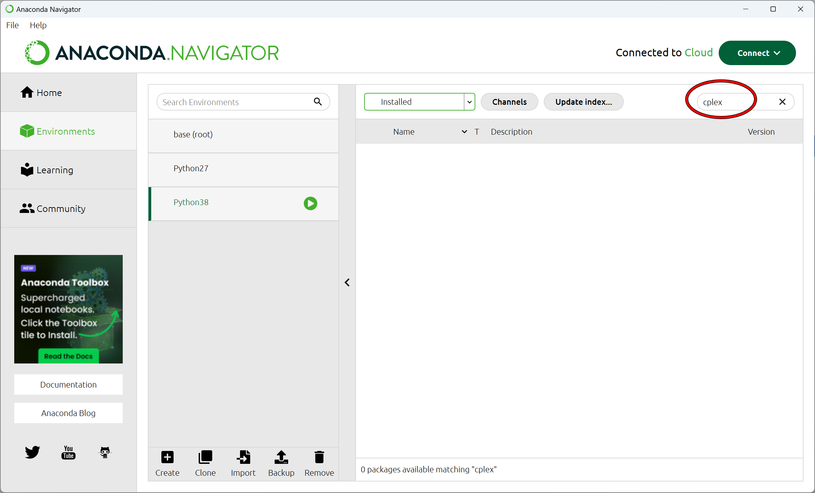This screenshot has height=493, width=815.
Task: Select the Environments tab in sidebar
Action: [x=68, y=131]
